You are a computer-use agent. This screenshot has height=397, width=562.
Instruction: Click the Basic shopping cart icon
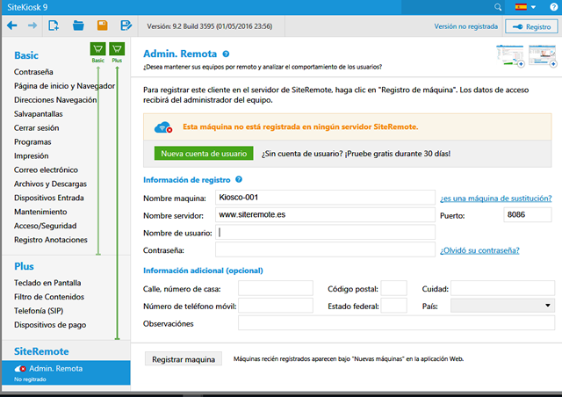pyautogui.click(x=98, y=49)
